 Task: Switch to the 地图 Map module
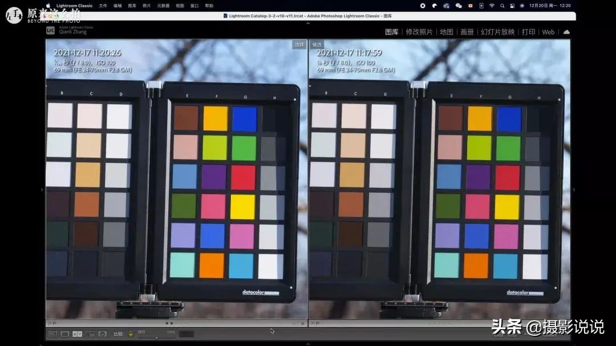[x=446, y=32]
